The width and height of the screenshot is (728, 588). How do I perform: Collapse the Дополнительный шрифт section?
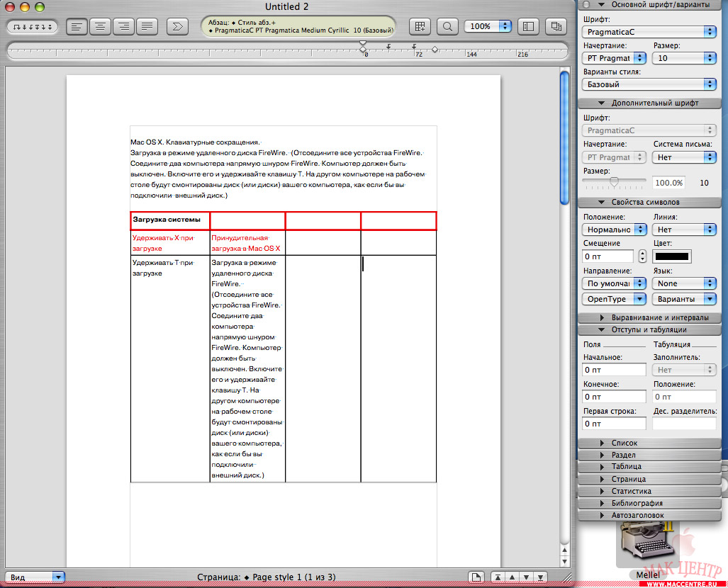[602, 103]
